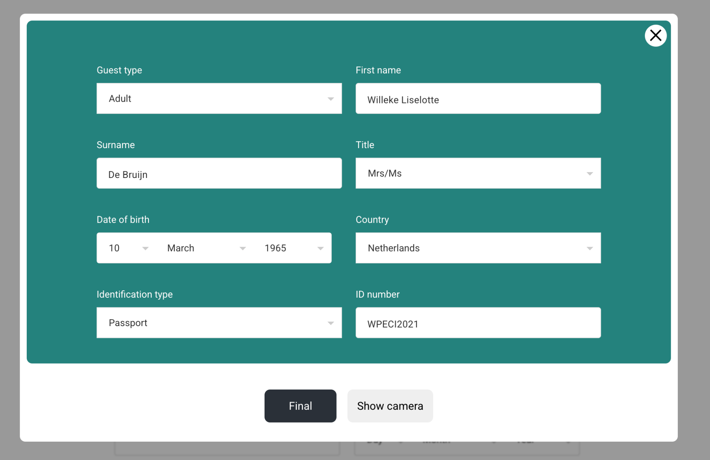Click the arrow next to birth year 1965
This screenshot has height=460, width=710.
(x=320, y=248)
